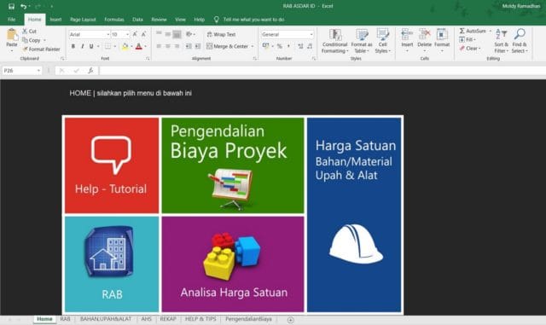Toggle Middle Align vertical alignment
546x325 pixels.
pos(167,34)
